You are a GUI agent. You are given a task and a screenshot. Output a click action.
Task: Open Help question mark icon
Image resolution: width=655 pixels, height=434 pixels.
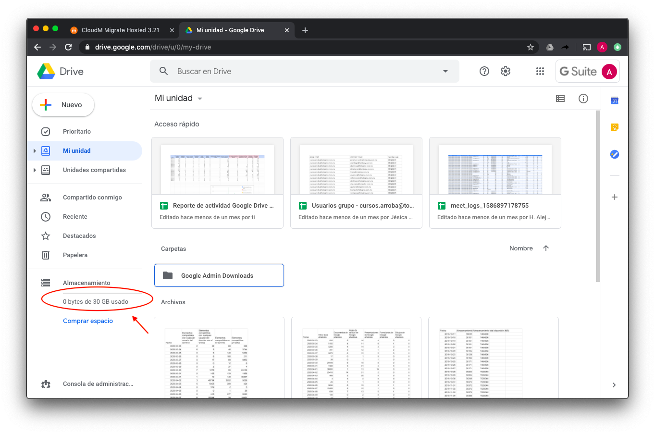pyautogui.click(x=484, y=71)
